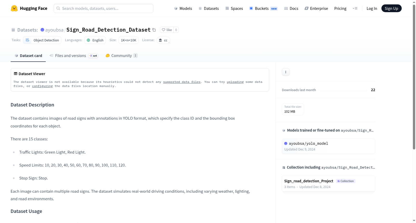This screenshot has height=223, width=416.
Task: Open the ayoubsa user profile avatar
Action: click(x=42, y=30)
